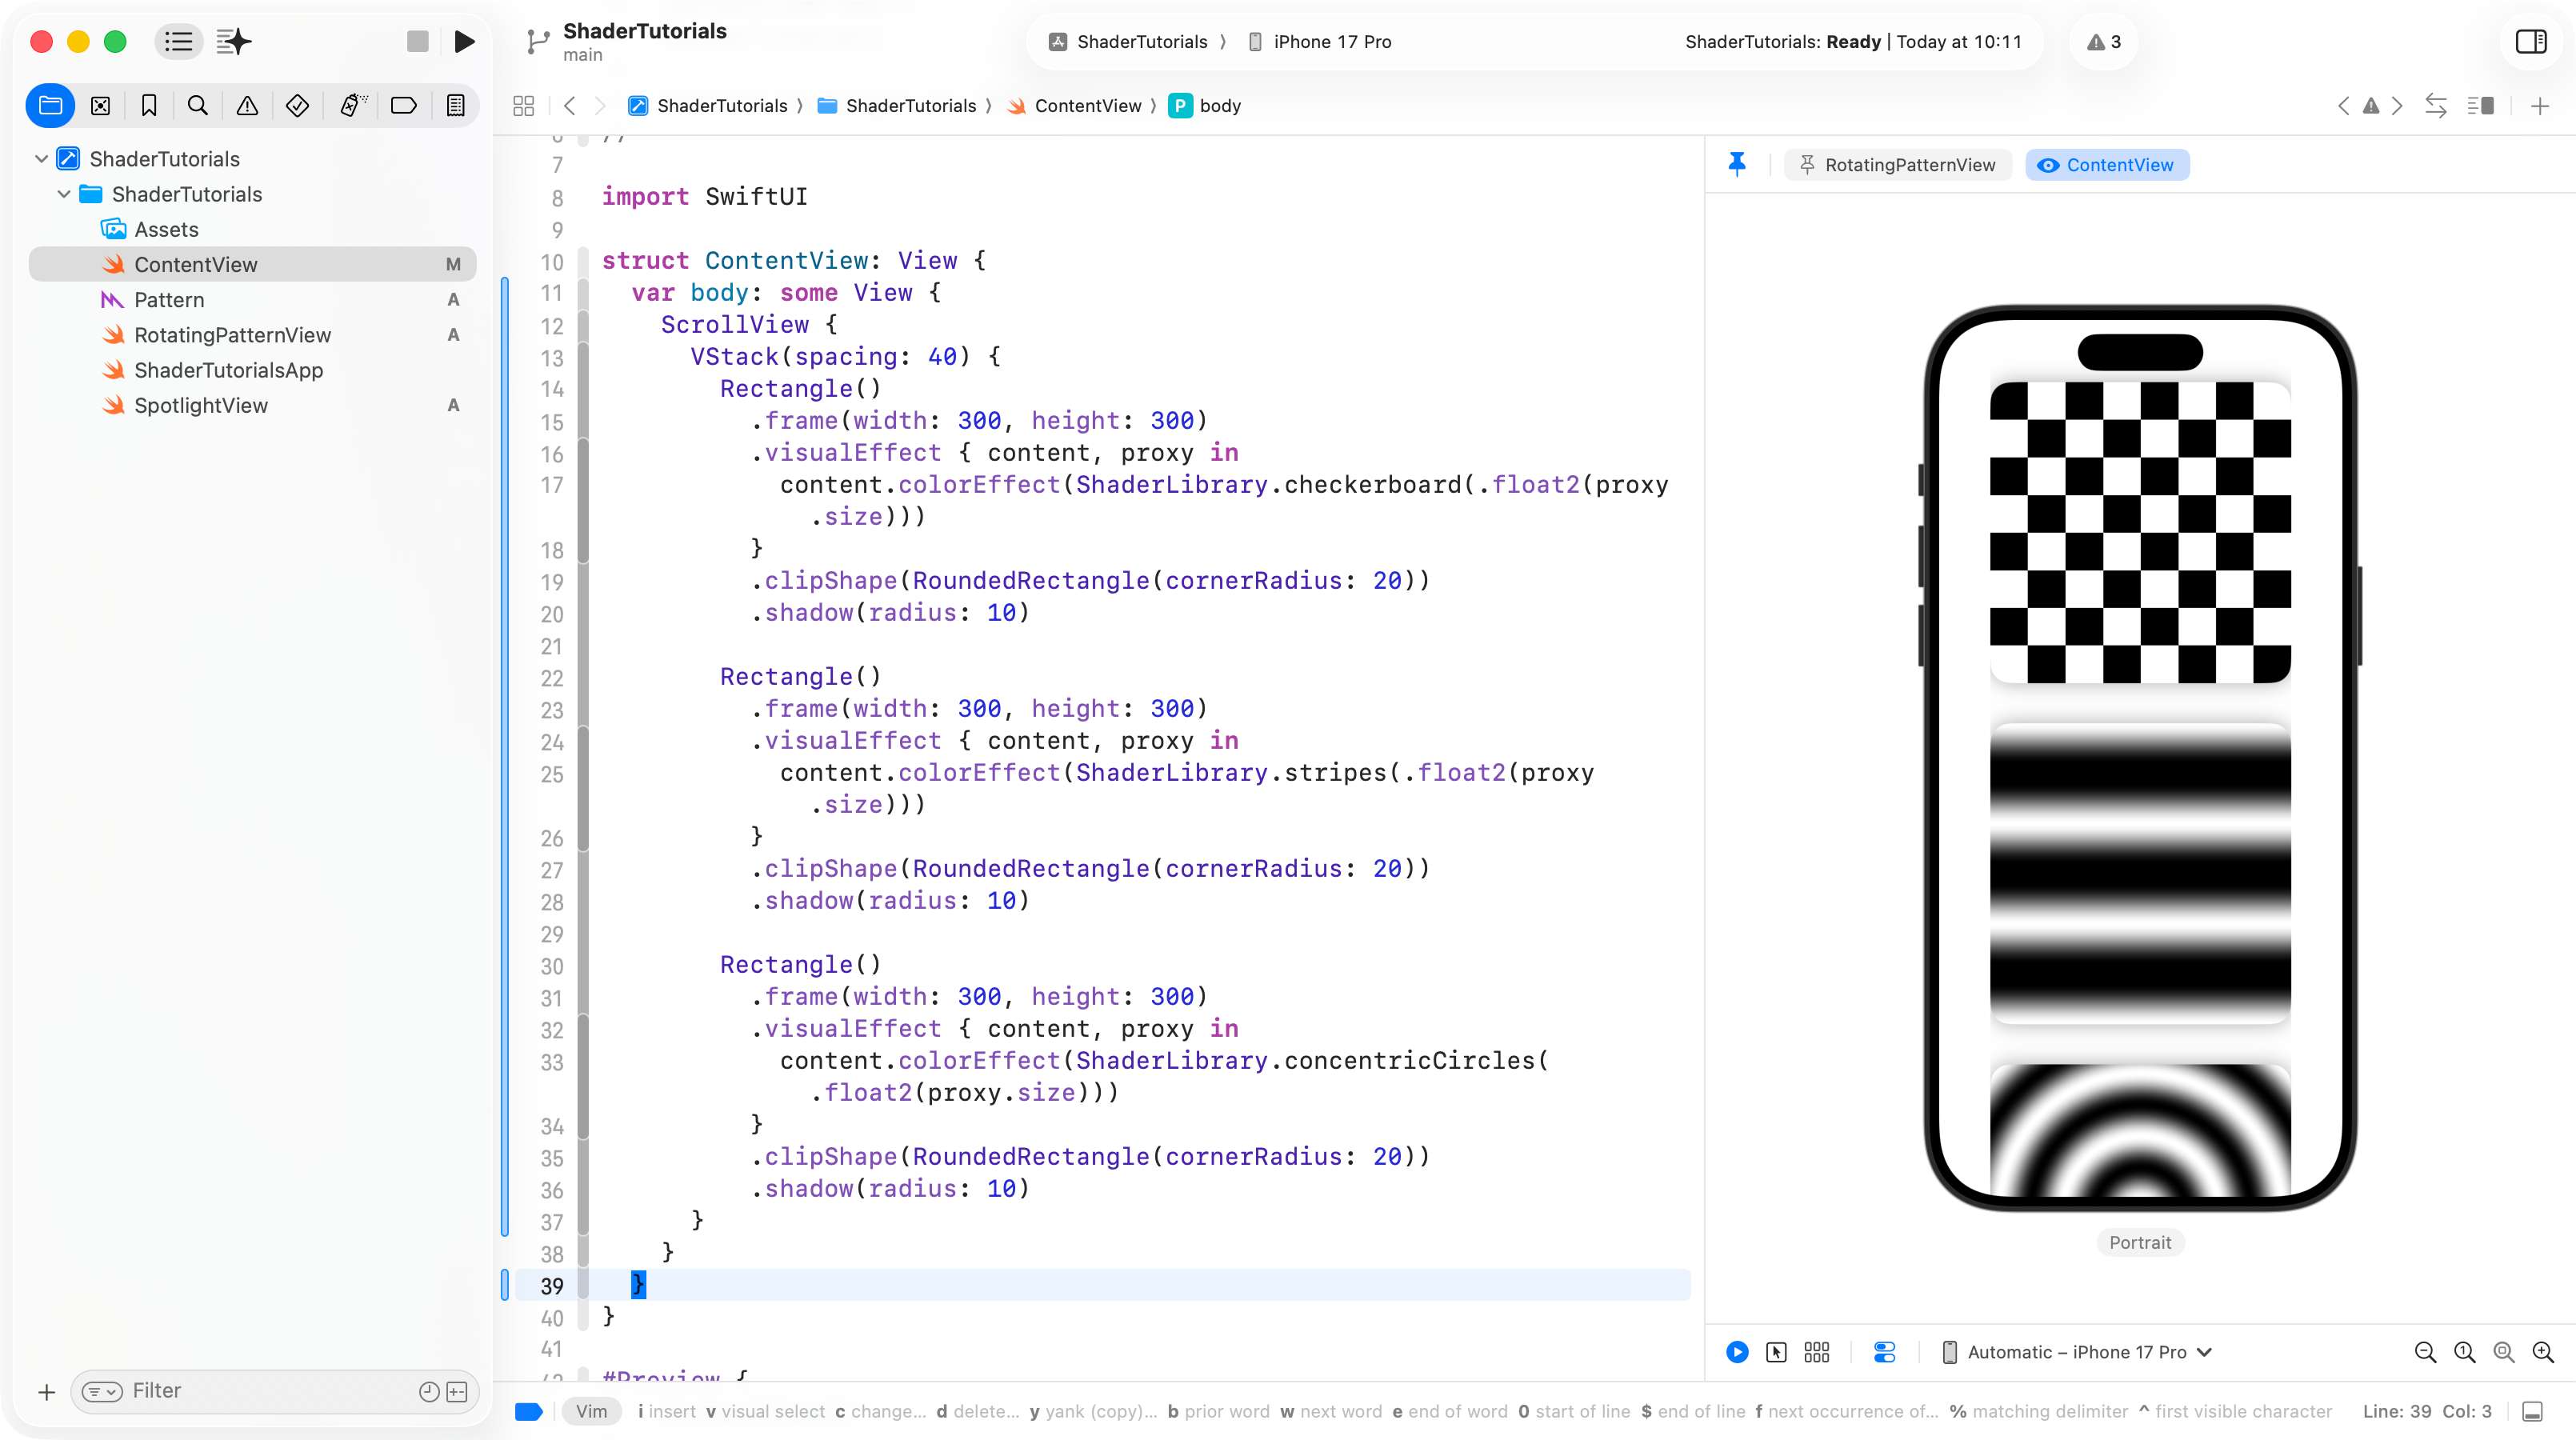Click the Portrait orientation label

(x=2139, y=1242)
